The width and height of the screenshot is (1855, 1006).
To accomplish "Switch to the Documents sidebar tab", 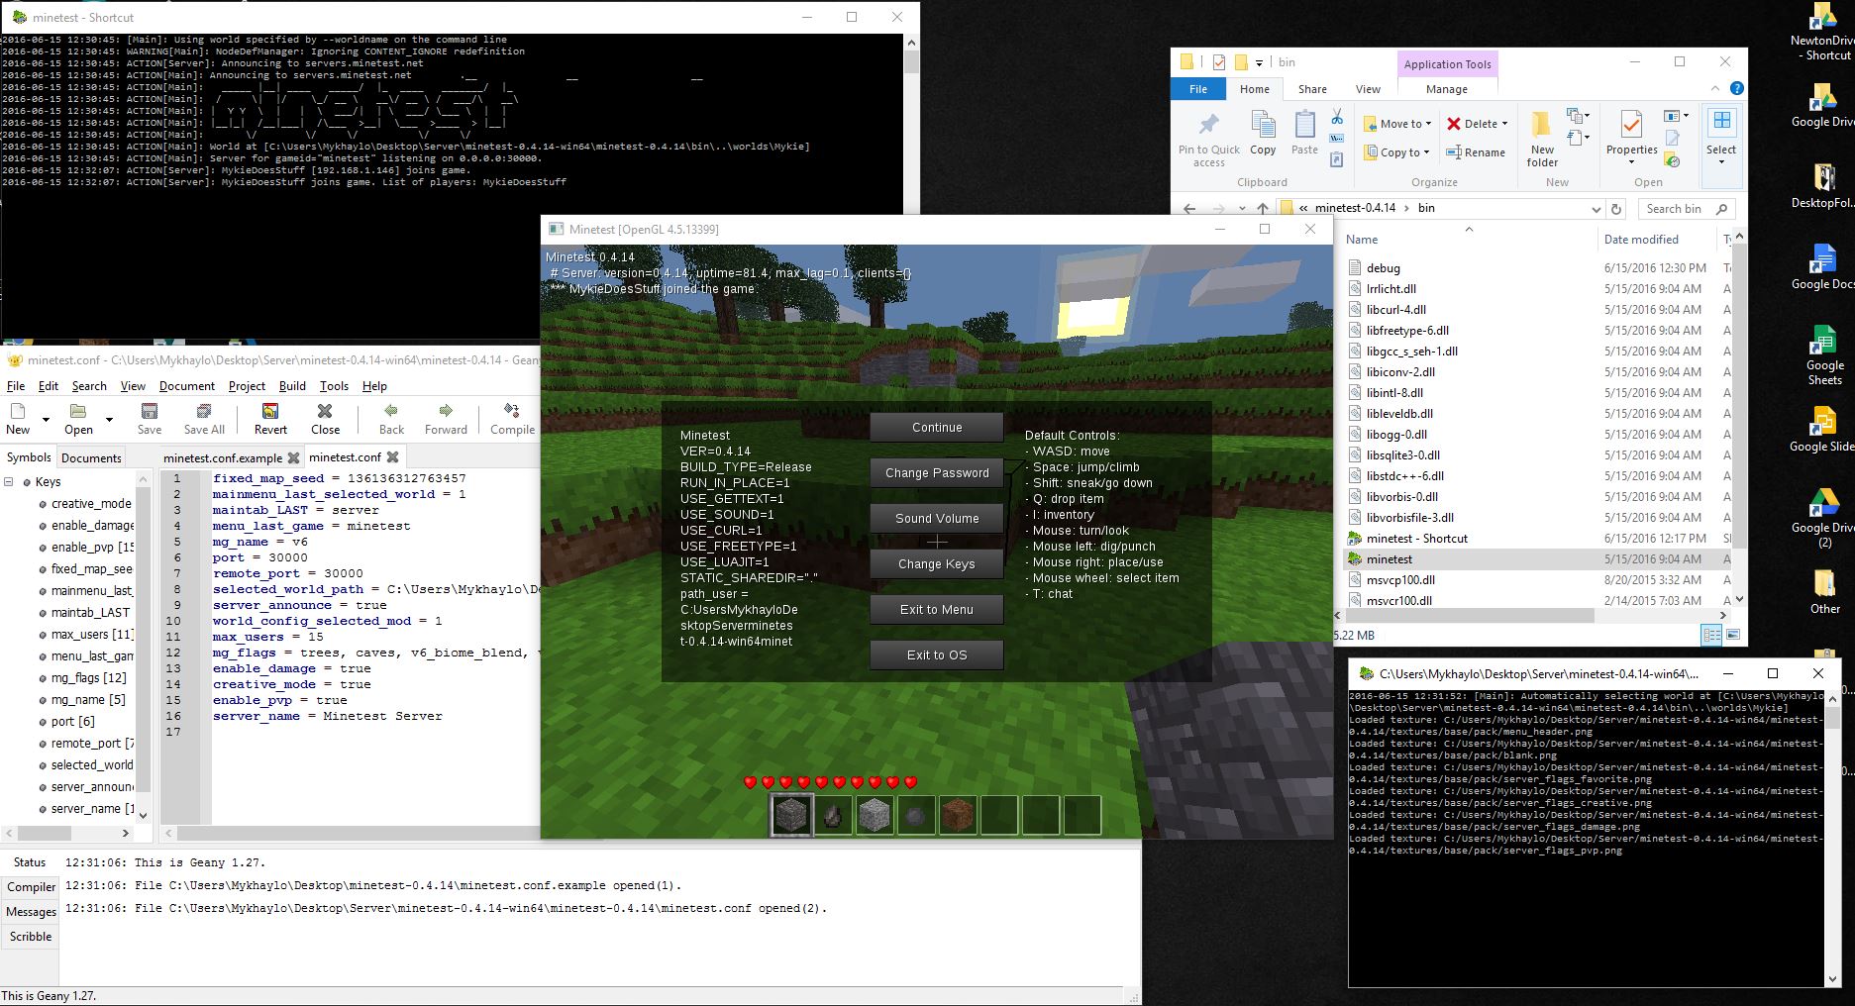I will coord(91,457).
